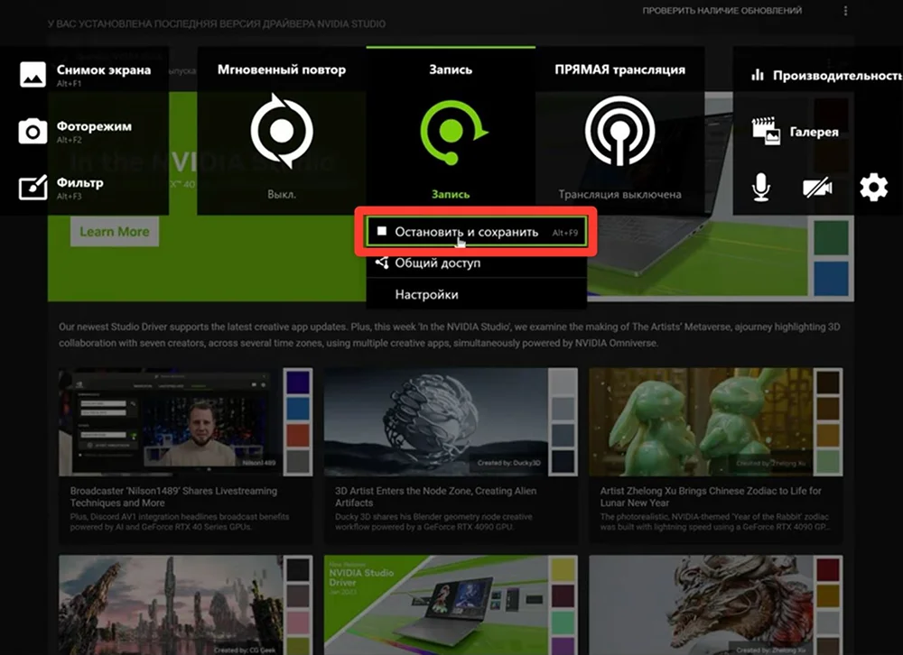Select Остановить и сохранить menu entry
This screenshot has width=903, height=655.
coord(466,232)
